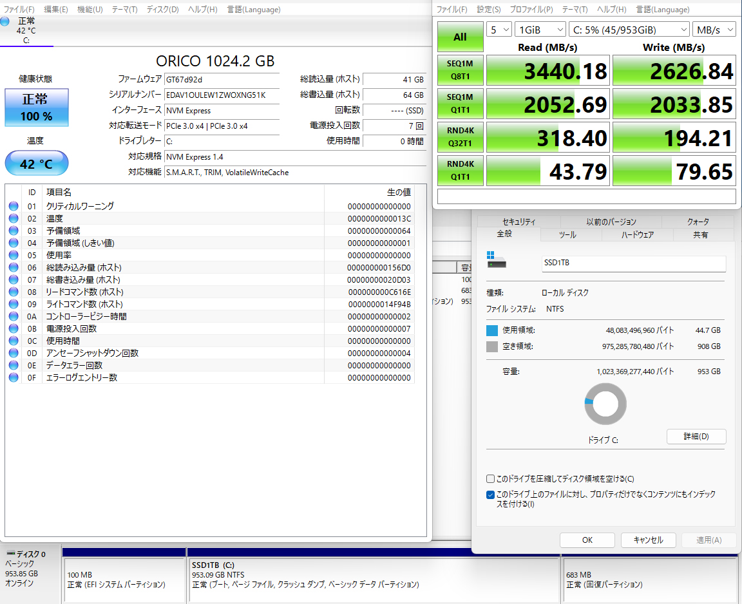This screenshot has width=742, height=604.
Task: Open the target drive dropdown C: 5% (45/953GiB)
Action: pos(629,30)
